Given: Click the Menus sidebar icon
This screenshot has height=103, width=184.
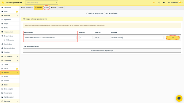Looking at the screenshot, I should pos(2,28).
